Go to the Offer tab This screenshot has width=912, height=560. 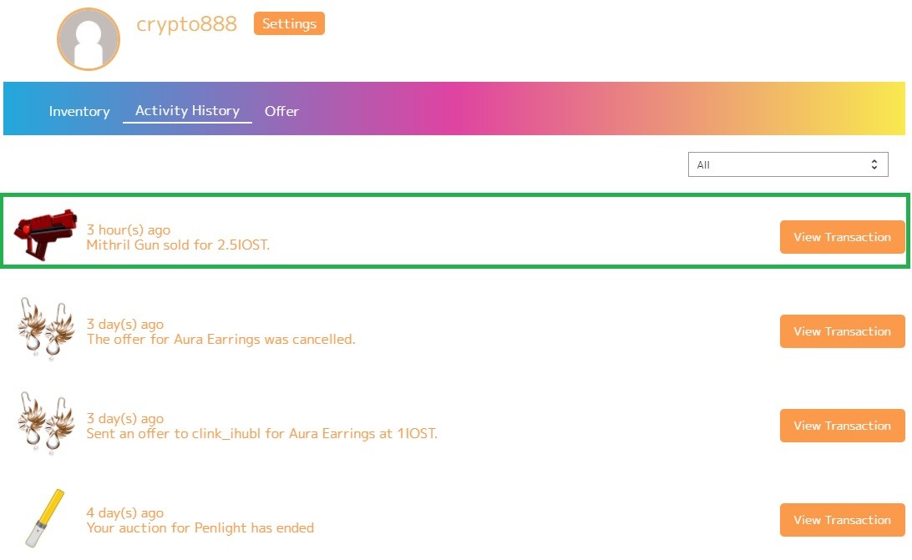(x=281, y=111)
